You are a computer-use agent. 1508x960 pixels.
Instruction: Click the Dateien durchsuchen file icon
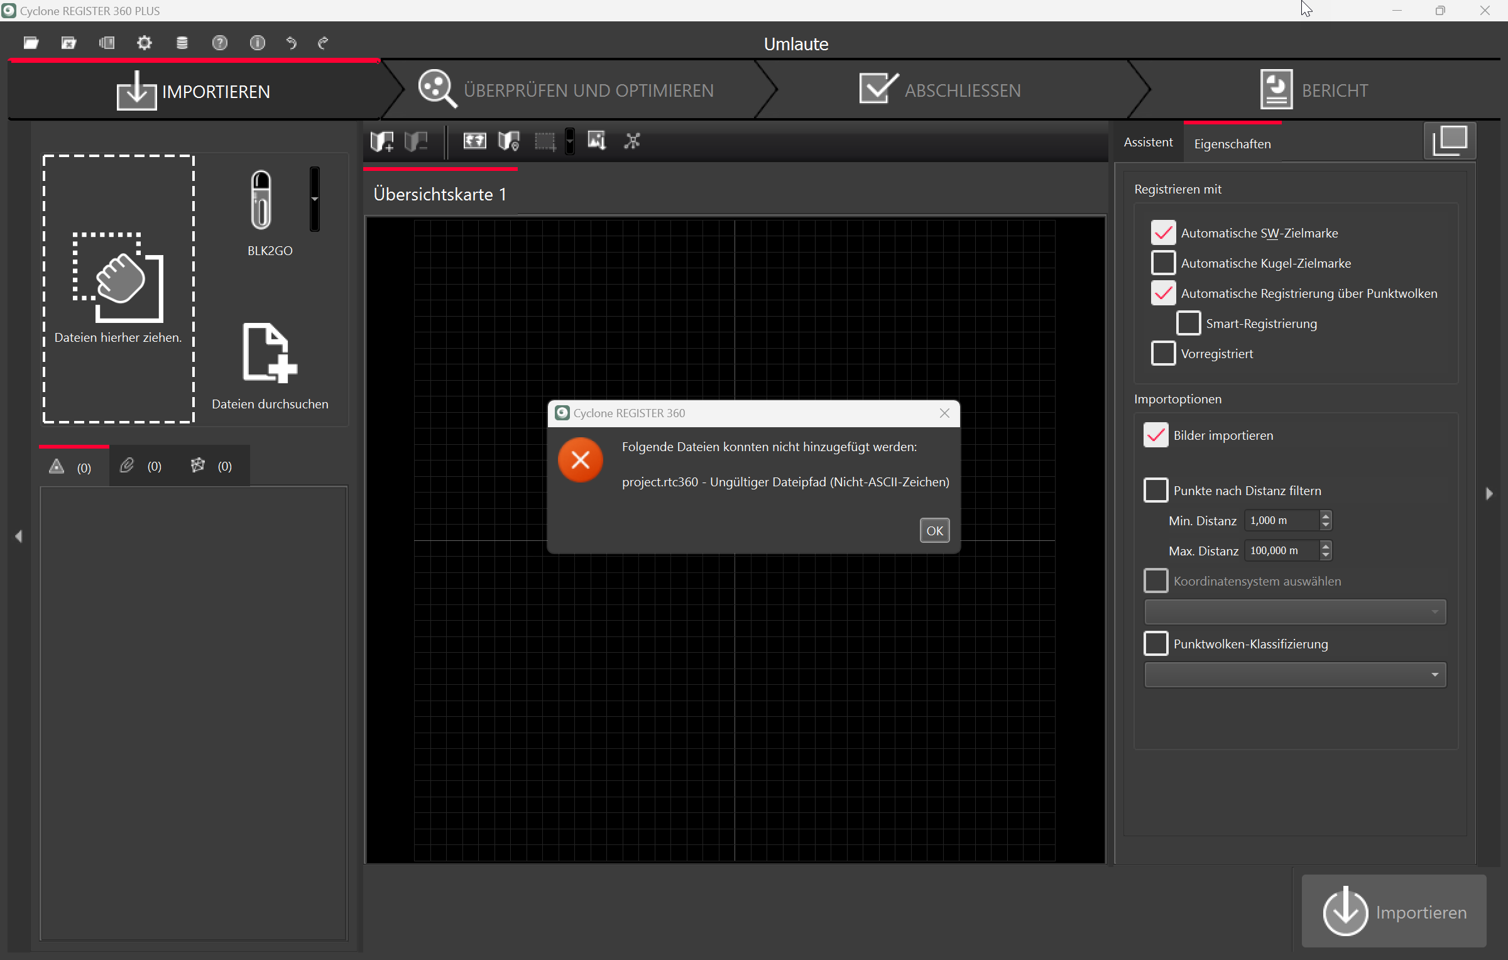click(x=270, y=353)
